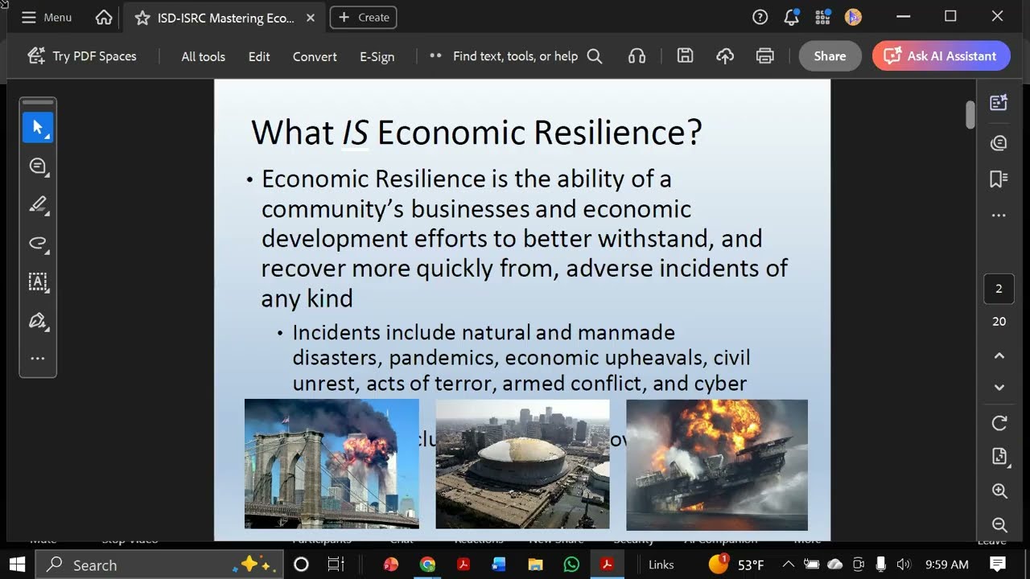The image size is (1030, 579).
Task: Select the Highlight pen tool
Action: [38, 205]
